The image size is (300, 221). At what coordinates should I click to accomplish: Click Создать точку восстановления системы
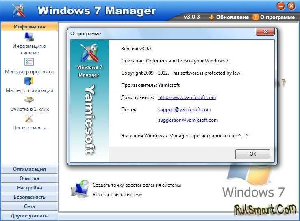pyautogui.click(x=137, y=185)
